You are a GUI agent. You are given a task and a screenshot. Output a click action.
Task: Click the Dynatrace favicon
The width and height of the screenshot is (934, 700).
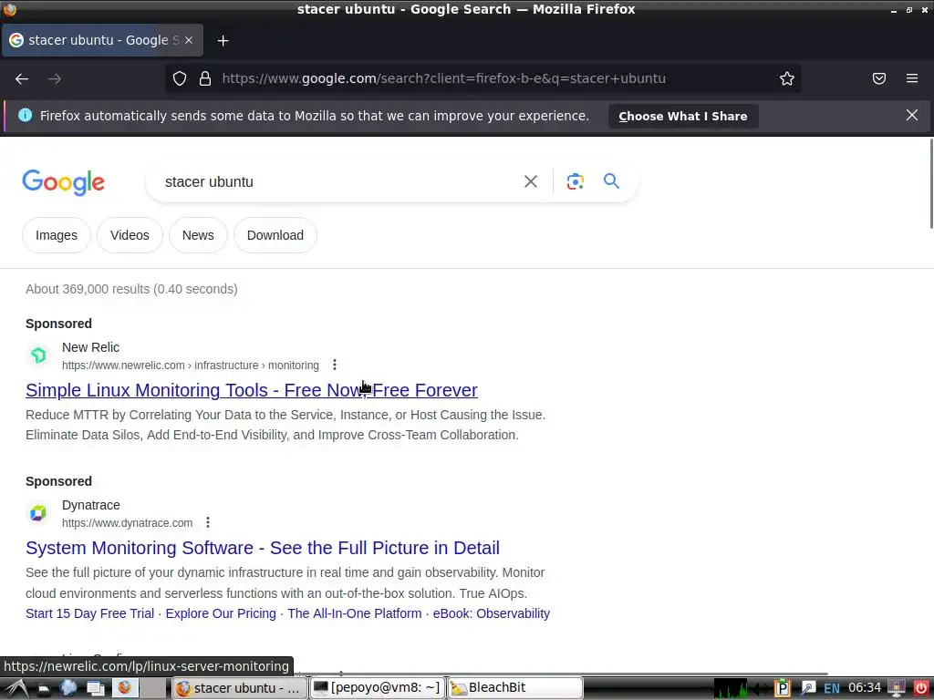point(38,513)
